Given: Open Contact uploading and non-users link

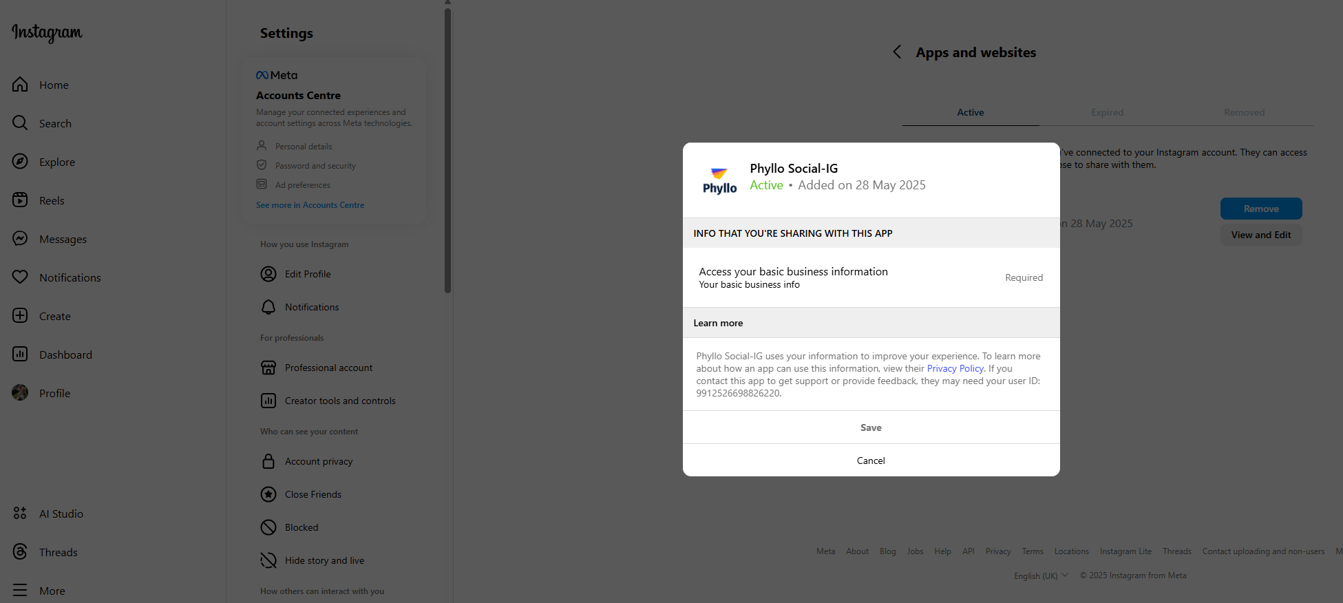Looking at the screenshot, I should pyautogui.click(x=1263, y=551).
